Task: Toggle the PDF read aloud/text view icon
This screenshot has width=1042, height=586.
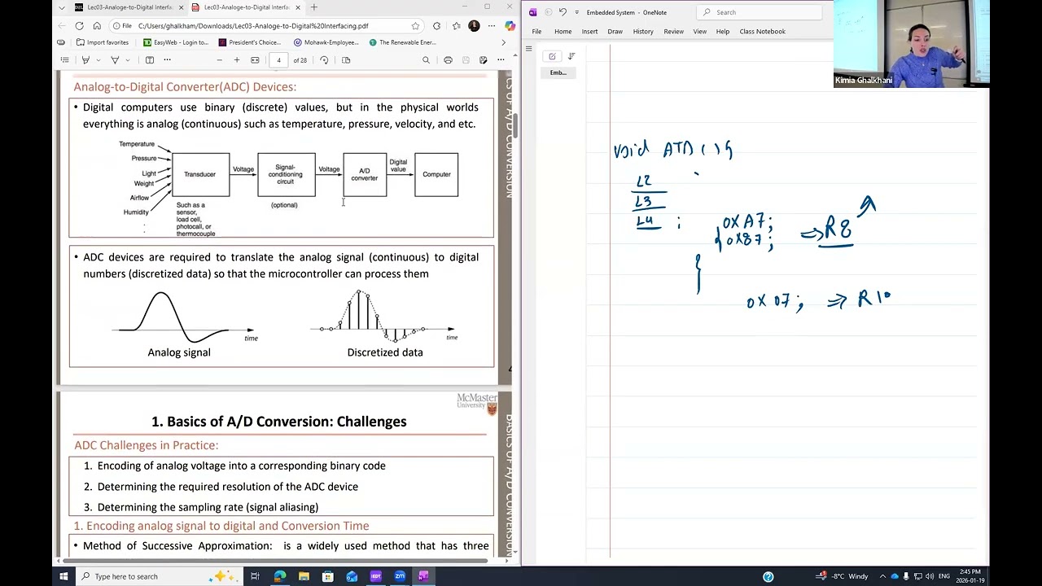Action: [150, 60]
